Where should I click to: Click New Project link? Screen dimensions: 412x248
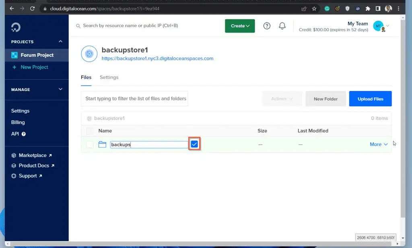(35, 67)
